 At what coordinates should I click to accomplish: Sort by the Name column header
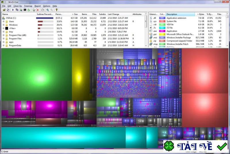coord(18,14)
